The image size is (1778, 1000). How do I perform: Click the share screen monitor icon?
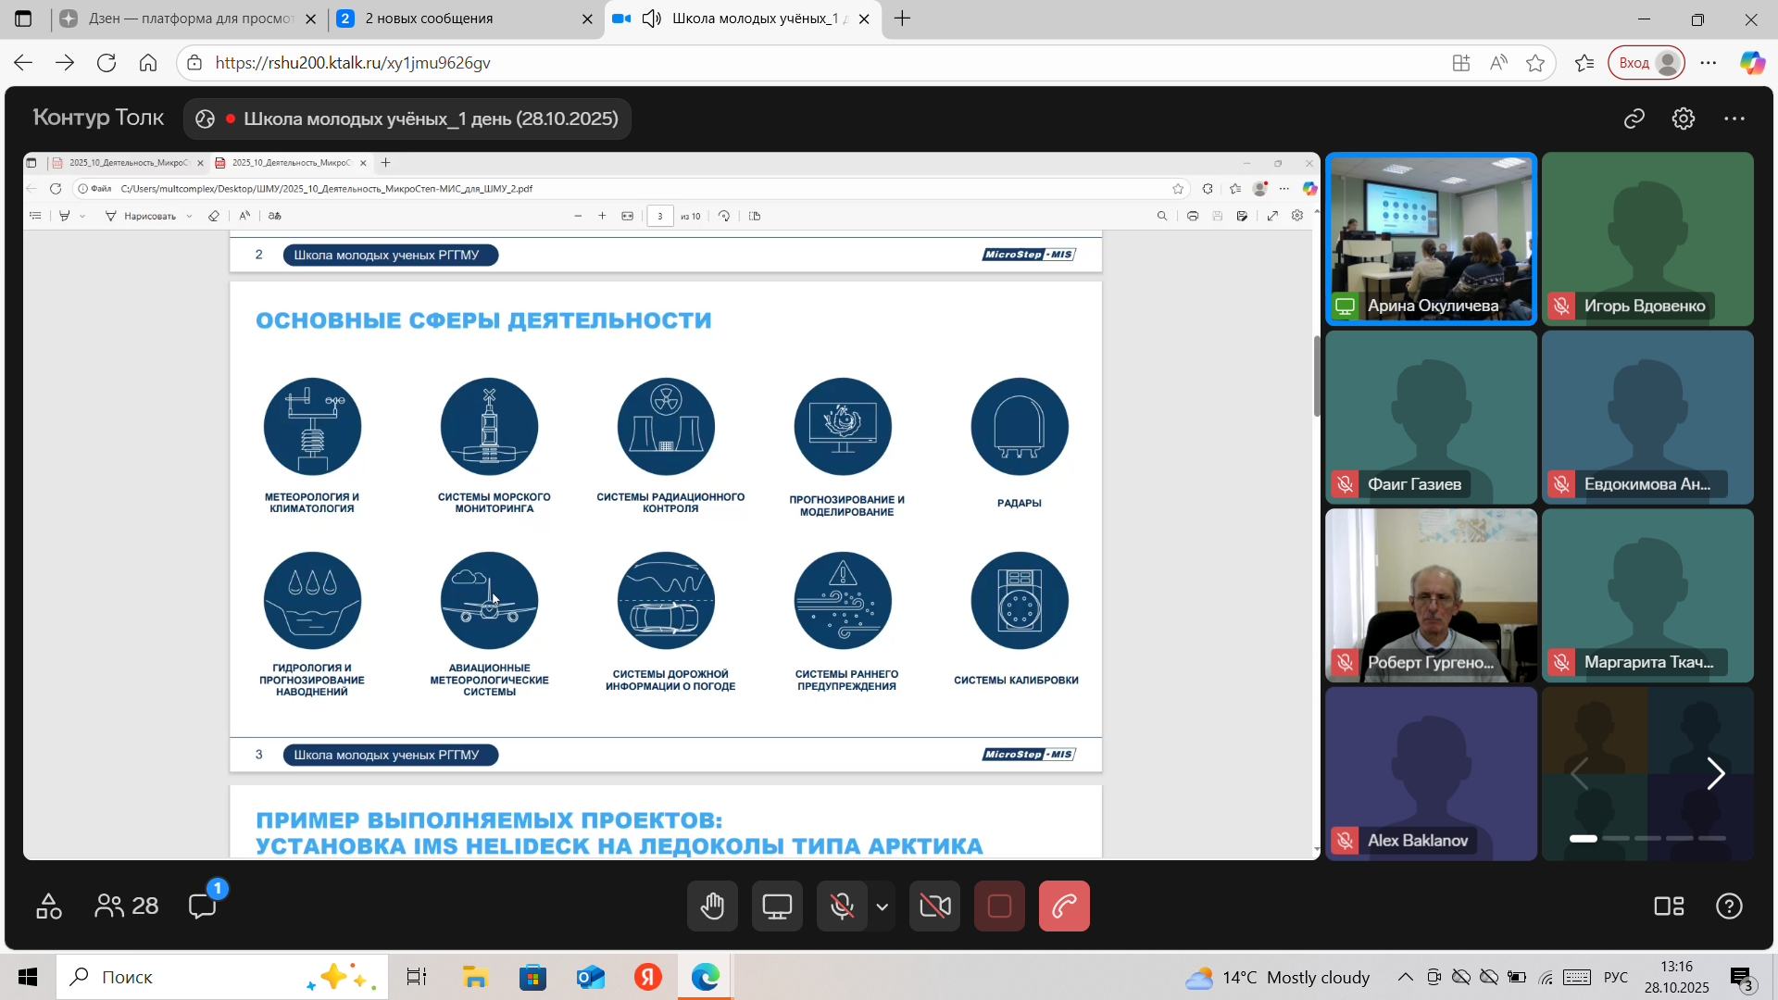click(777, 906)
